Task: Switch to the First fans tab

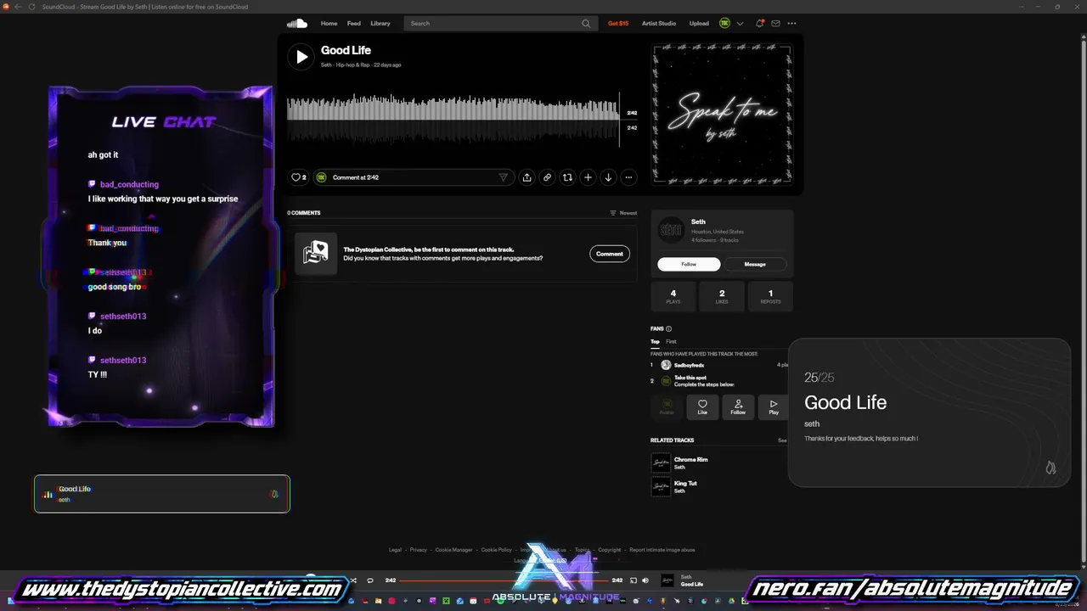Action: [x=671, y=341]
